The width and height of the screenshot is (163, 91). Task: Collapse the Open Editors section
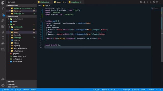[21, 6]
